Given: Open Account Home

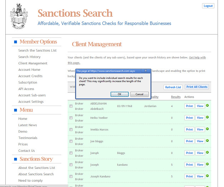Looking at the screenshot, I should [x=29, y=70].
